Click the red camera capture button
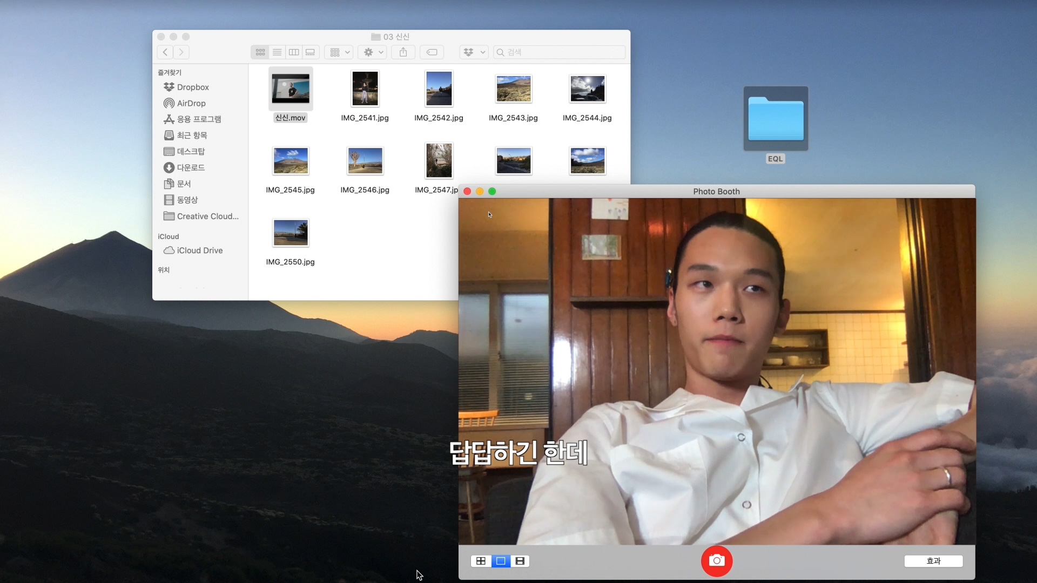This screenshot has width=1037, height=583. coord(716,561)
